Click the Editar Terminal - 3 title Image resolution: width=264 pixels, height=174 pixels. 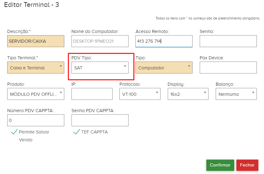click(x=31, y=5)
